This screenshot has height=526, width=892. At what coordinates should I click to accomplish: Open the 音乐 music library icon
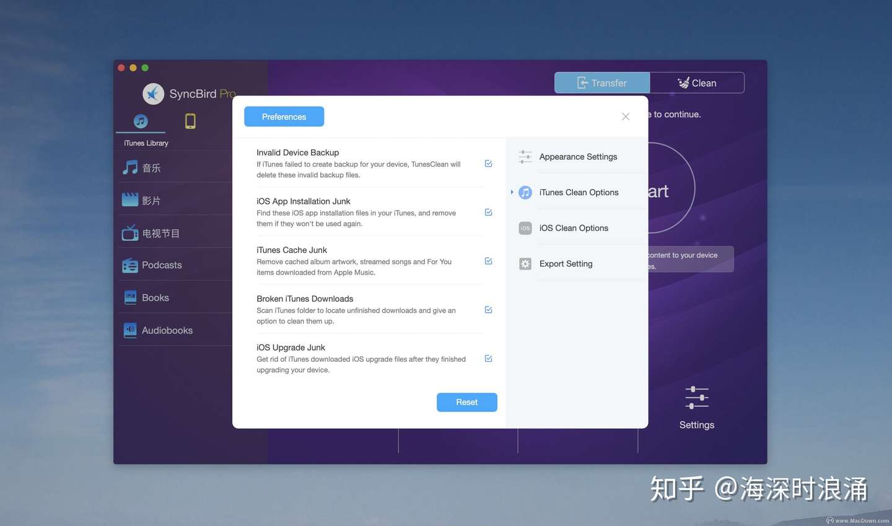click(x=130, y=167)
